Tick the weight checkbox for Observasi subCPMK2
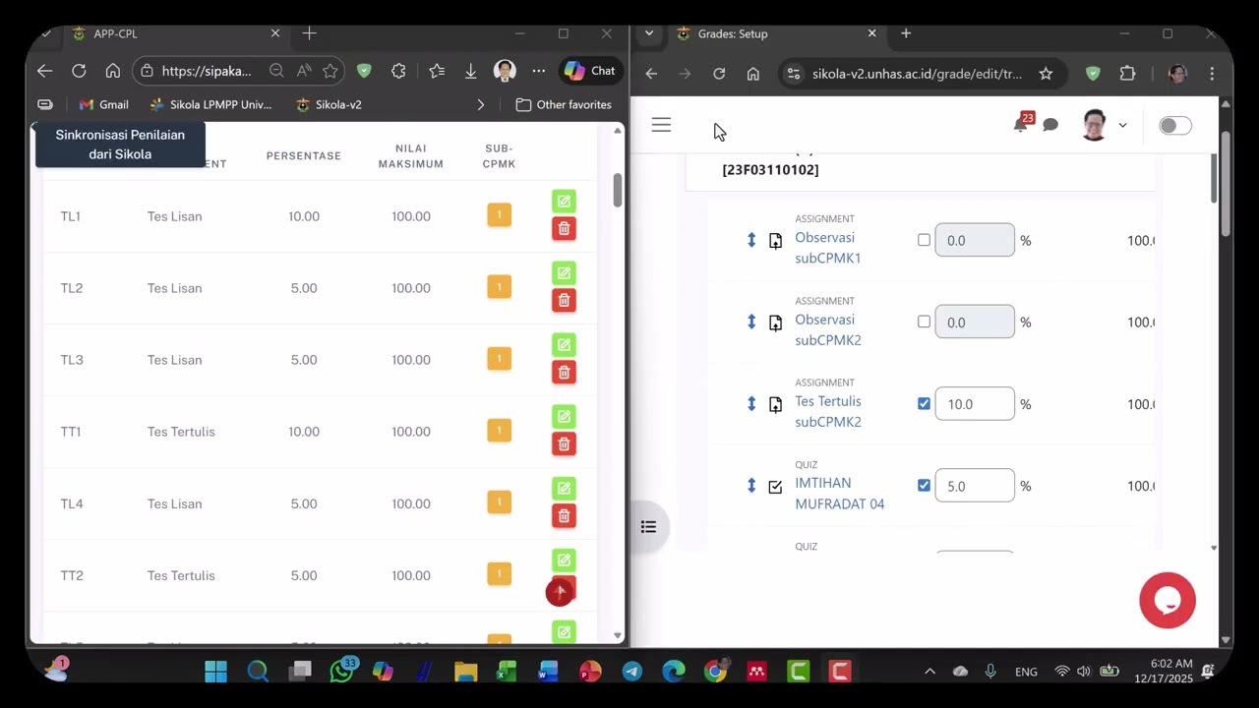This screenshot has width=1259, height=708. (924, 322)
